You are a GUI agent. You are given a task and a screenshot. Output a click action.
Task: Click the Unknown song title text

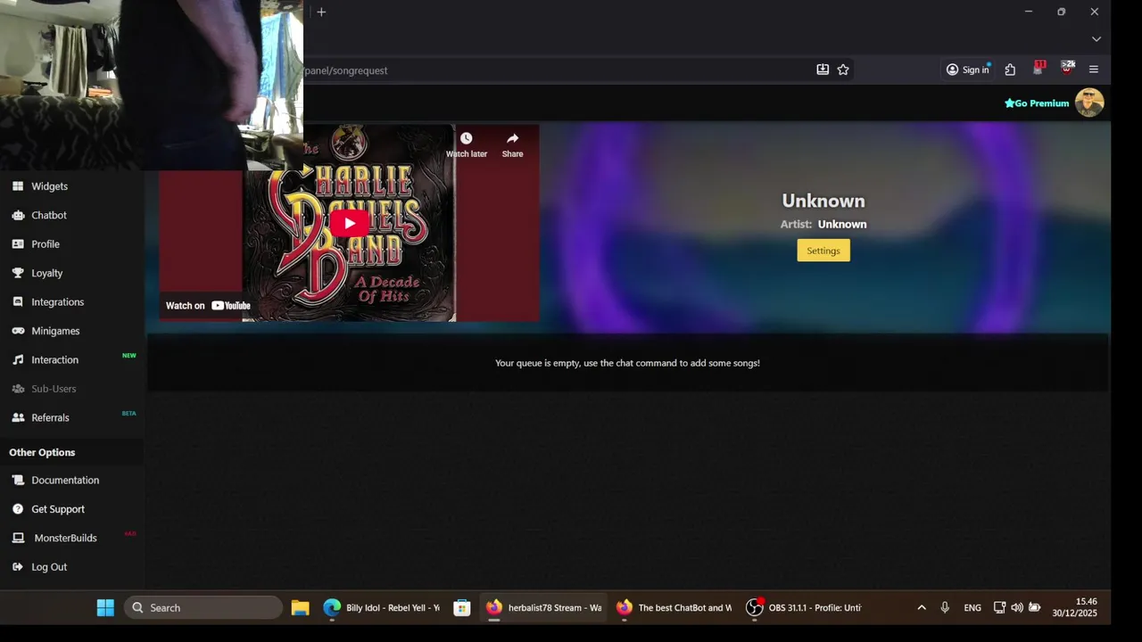point(823,201)
